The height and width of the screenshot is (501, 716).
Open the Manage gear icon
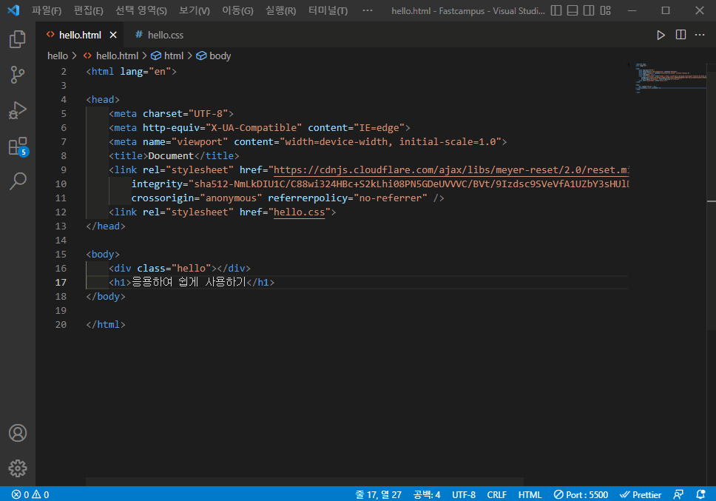pos(18,468)
